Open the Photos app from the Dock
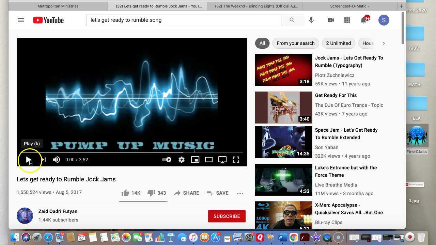This screenshot has height=245, width=436. click(126, 237)
